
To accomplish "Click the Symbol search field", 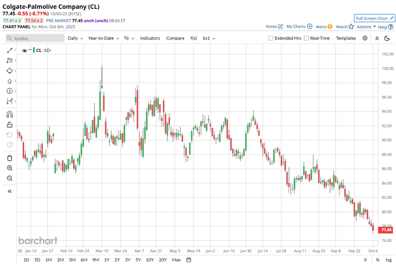I will point(35,38).
